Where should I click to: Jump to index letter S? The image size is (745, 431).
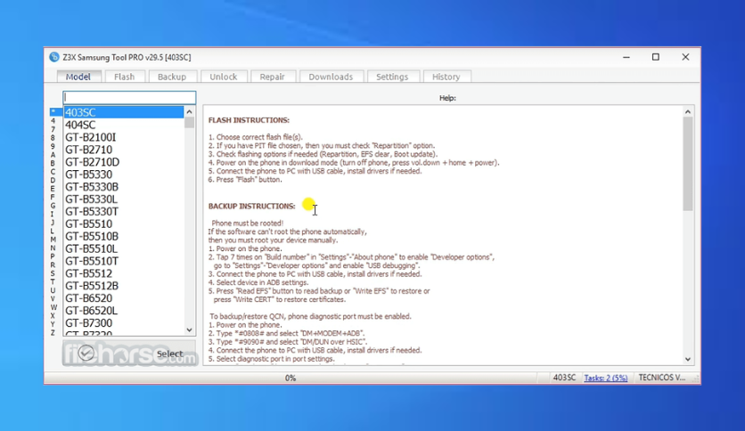click(x=53, y=274)
